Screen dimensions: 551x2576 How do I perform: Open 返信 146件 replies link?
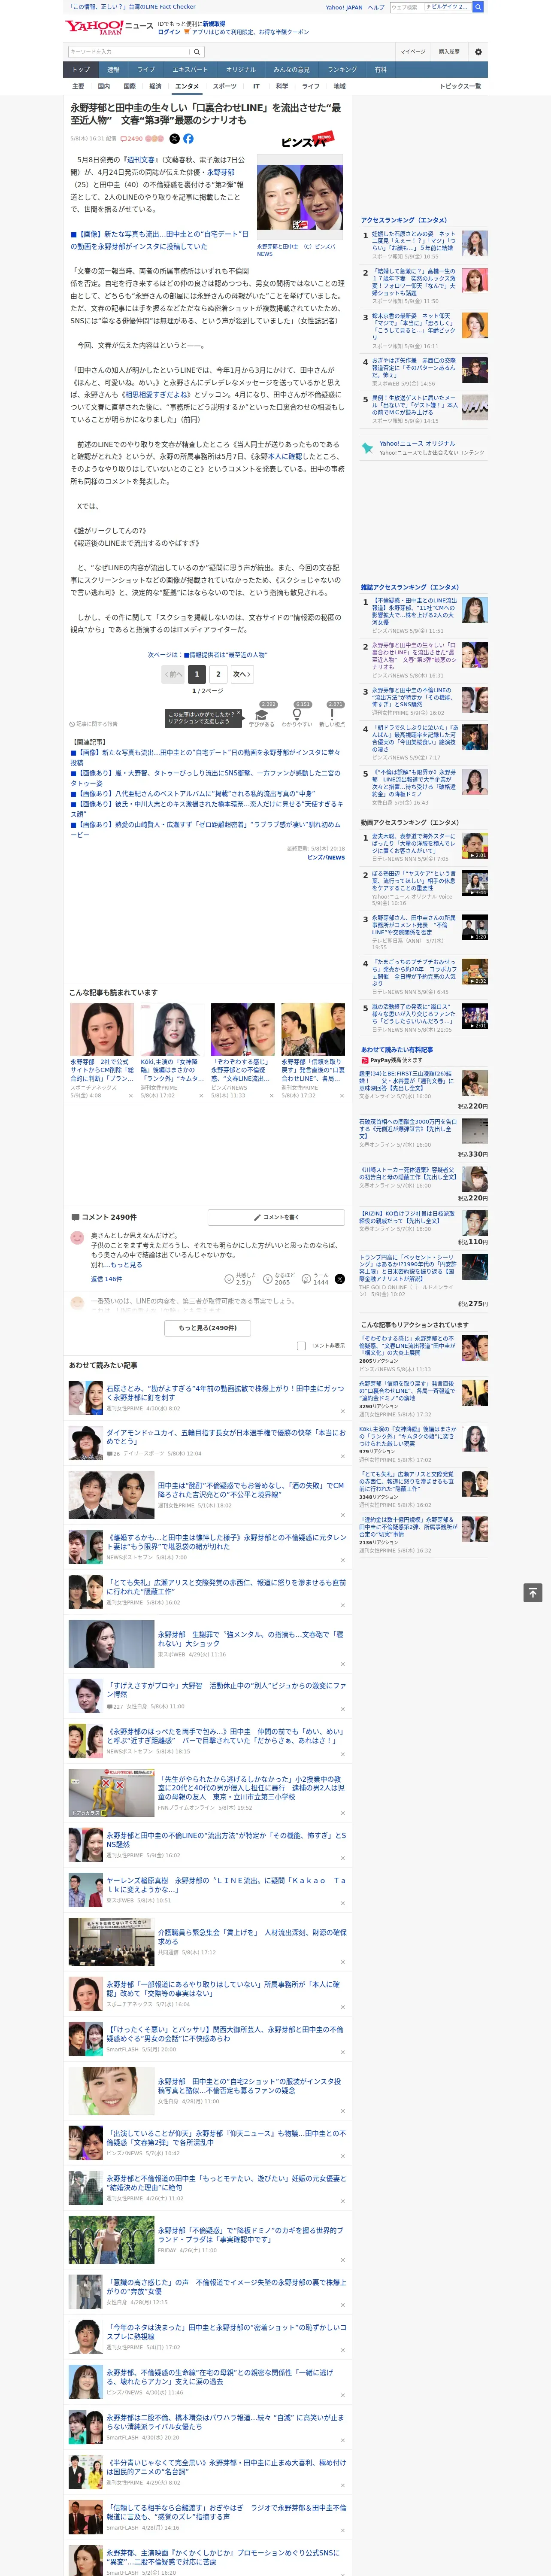pos(106,1279)
